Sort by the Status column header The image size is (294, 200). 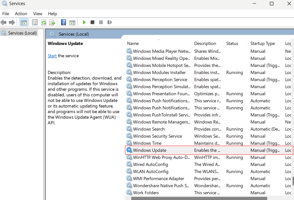point(236,43)
